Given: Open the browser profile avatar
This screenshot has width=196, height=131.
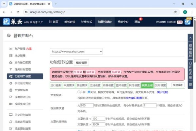Looking at the screenshot, I should 185,12.
